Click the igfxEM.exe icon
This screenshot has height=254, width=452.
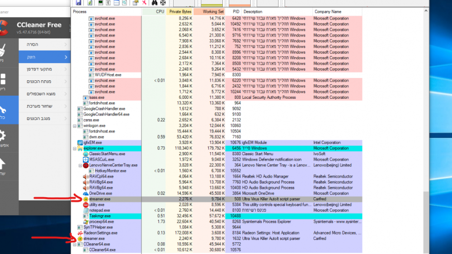80,143
